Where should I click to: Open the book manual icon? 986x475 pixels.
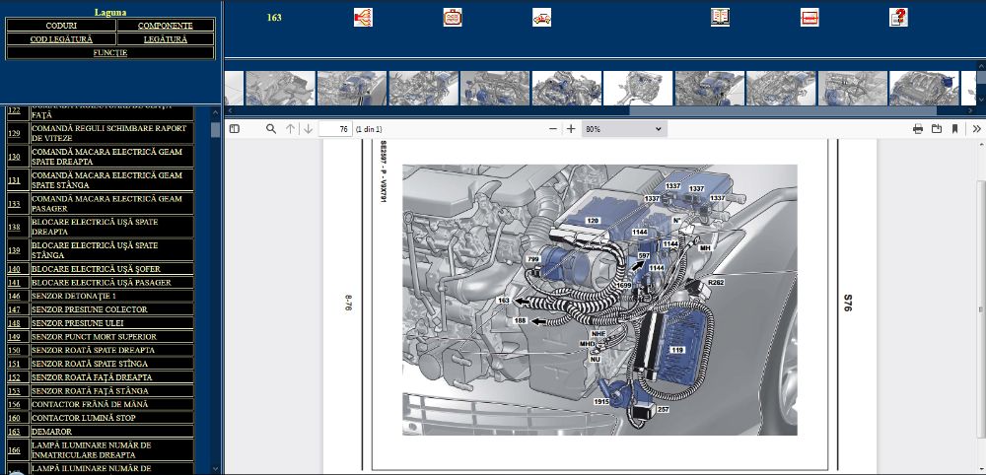(x=720, y=17)
